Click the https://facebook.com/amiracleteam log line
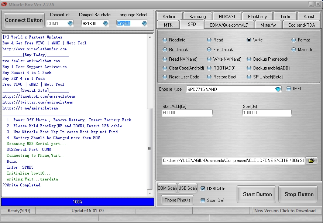This screenshot has height=223, width=323. pos(39,97)
